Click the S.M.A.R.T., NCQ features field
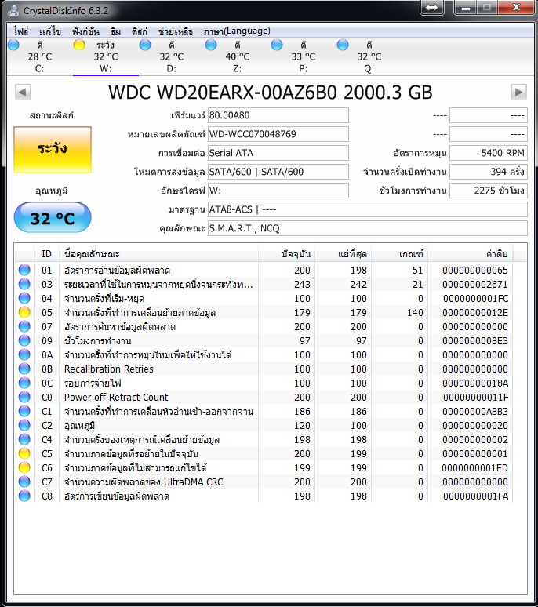 coord(368,228)
